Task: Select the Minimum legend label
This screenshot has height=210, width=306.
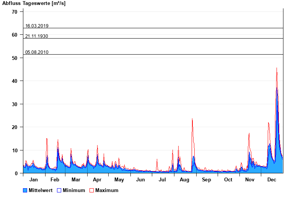Action: click(74, 191)
